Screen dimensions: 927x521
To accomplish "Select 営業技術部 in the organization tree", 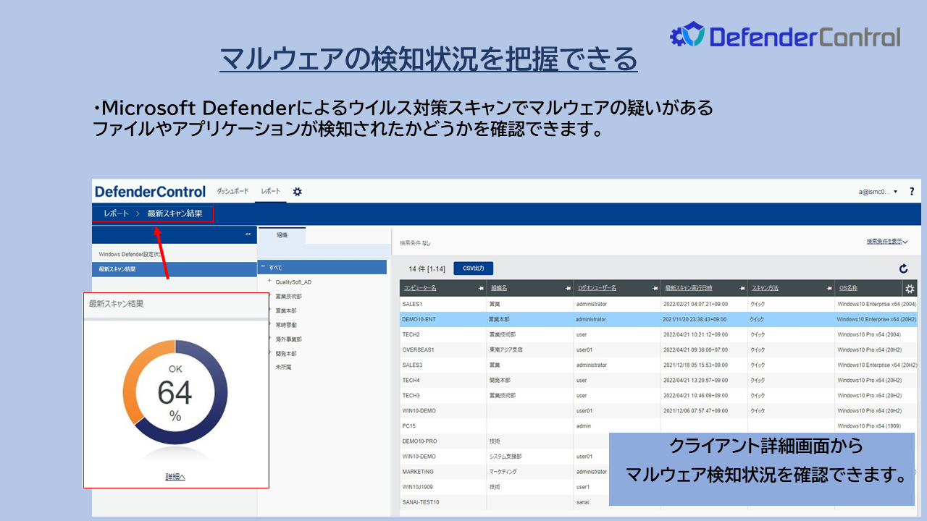I will coord(288,297).
